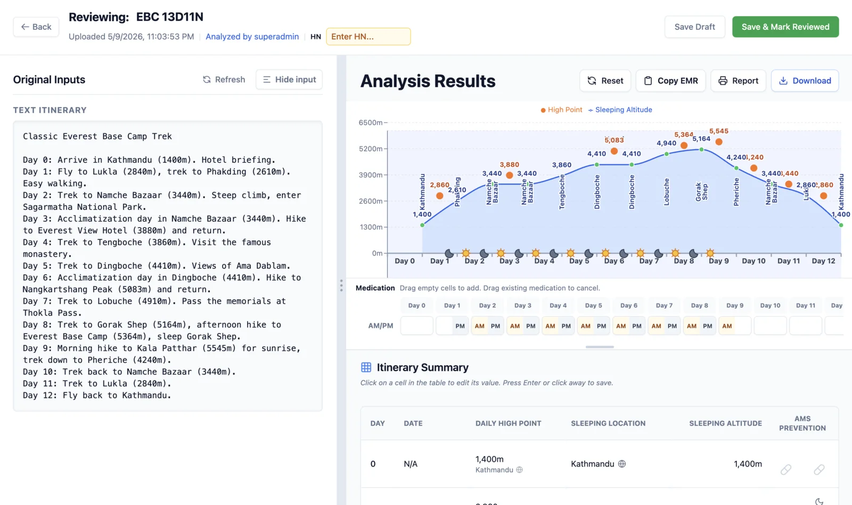Click the Classic Everest Base Camp Trek text
Image resolution: width=852 pixels, height=505 pixels.
[97, 136]
